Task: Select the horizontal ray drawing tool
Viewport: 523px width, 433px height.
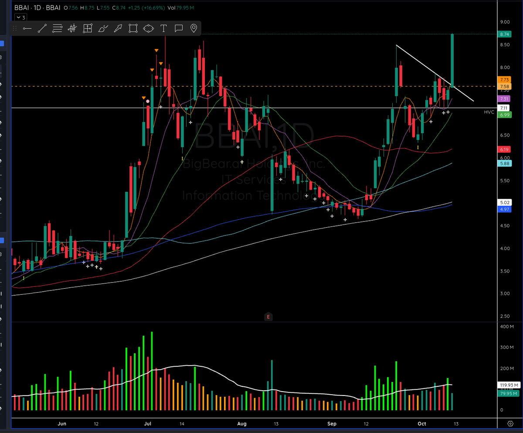Action: point(27,28)
